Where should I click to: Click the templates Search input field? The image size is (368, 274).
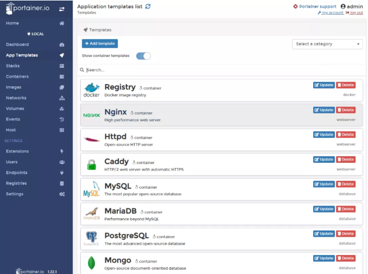[x=217, y=70]
